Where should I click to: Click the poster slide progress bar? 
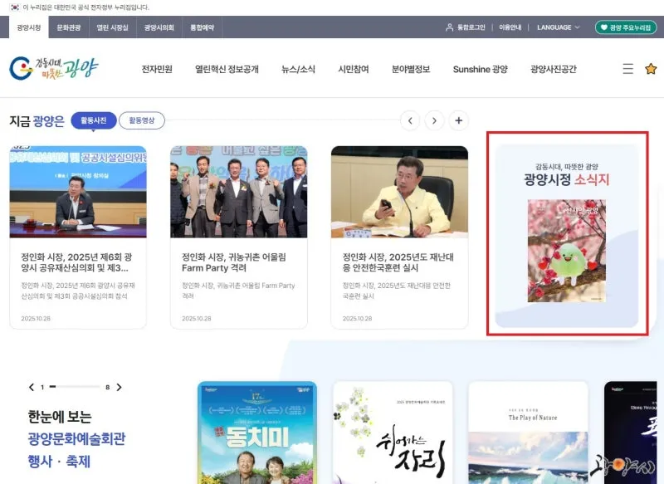(75, 388)
